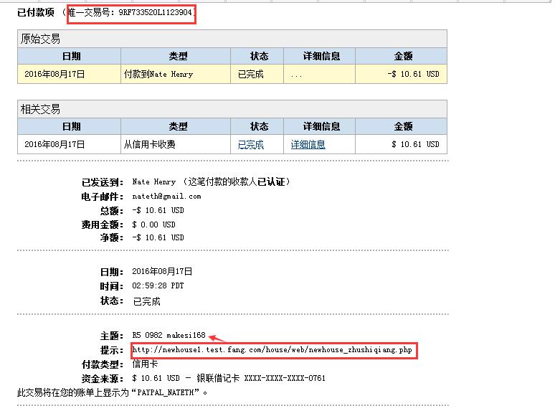Image resolution: width=555 pixels, height=411 pixels.
Task: Click the 原始交易 section header
Action: (41, 39)
